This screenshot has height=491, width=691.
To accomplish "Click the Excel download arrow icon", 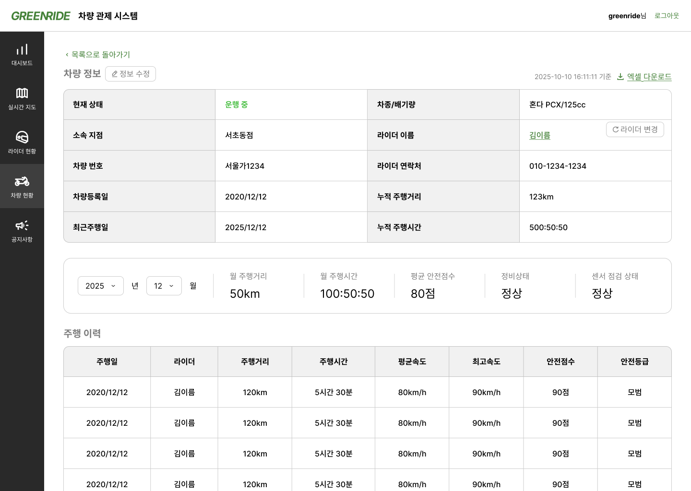I will pos(620,77).
